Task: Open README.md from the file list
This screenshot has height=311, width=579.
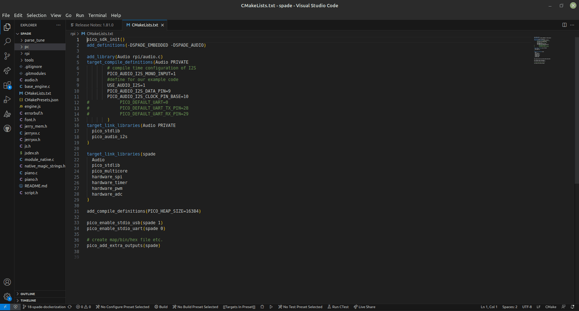Action: point(36,186)
